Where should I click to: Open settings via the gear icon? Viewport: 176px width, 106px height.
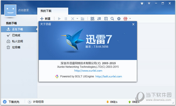[119, 18]
